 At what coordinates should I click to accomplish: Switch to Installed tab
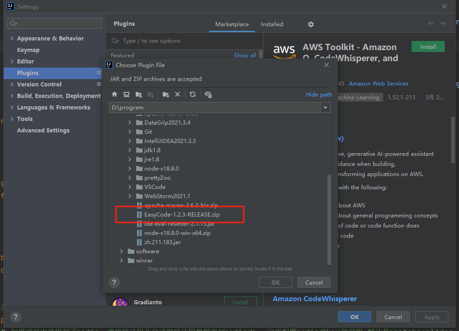point(272,24)
